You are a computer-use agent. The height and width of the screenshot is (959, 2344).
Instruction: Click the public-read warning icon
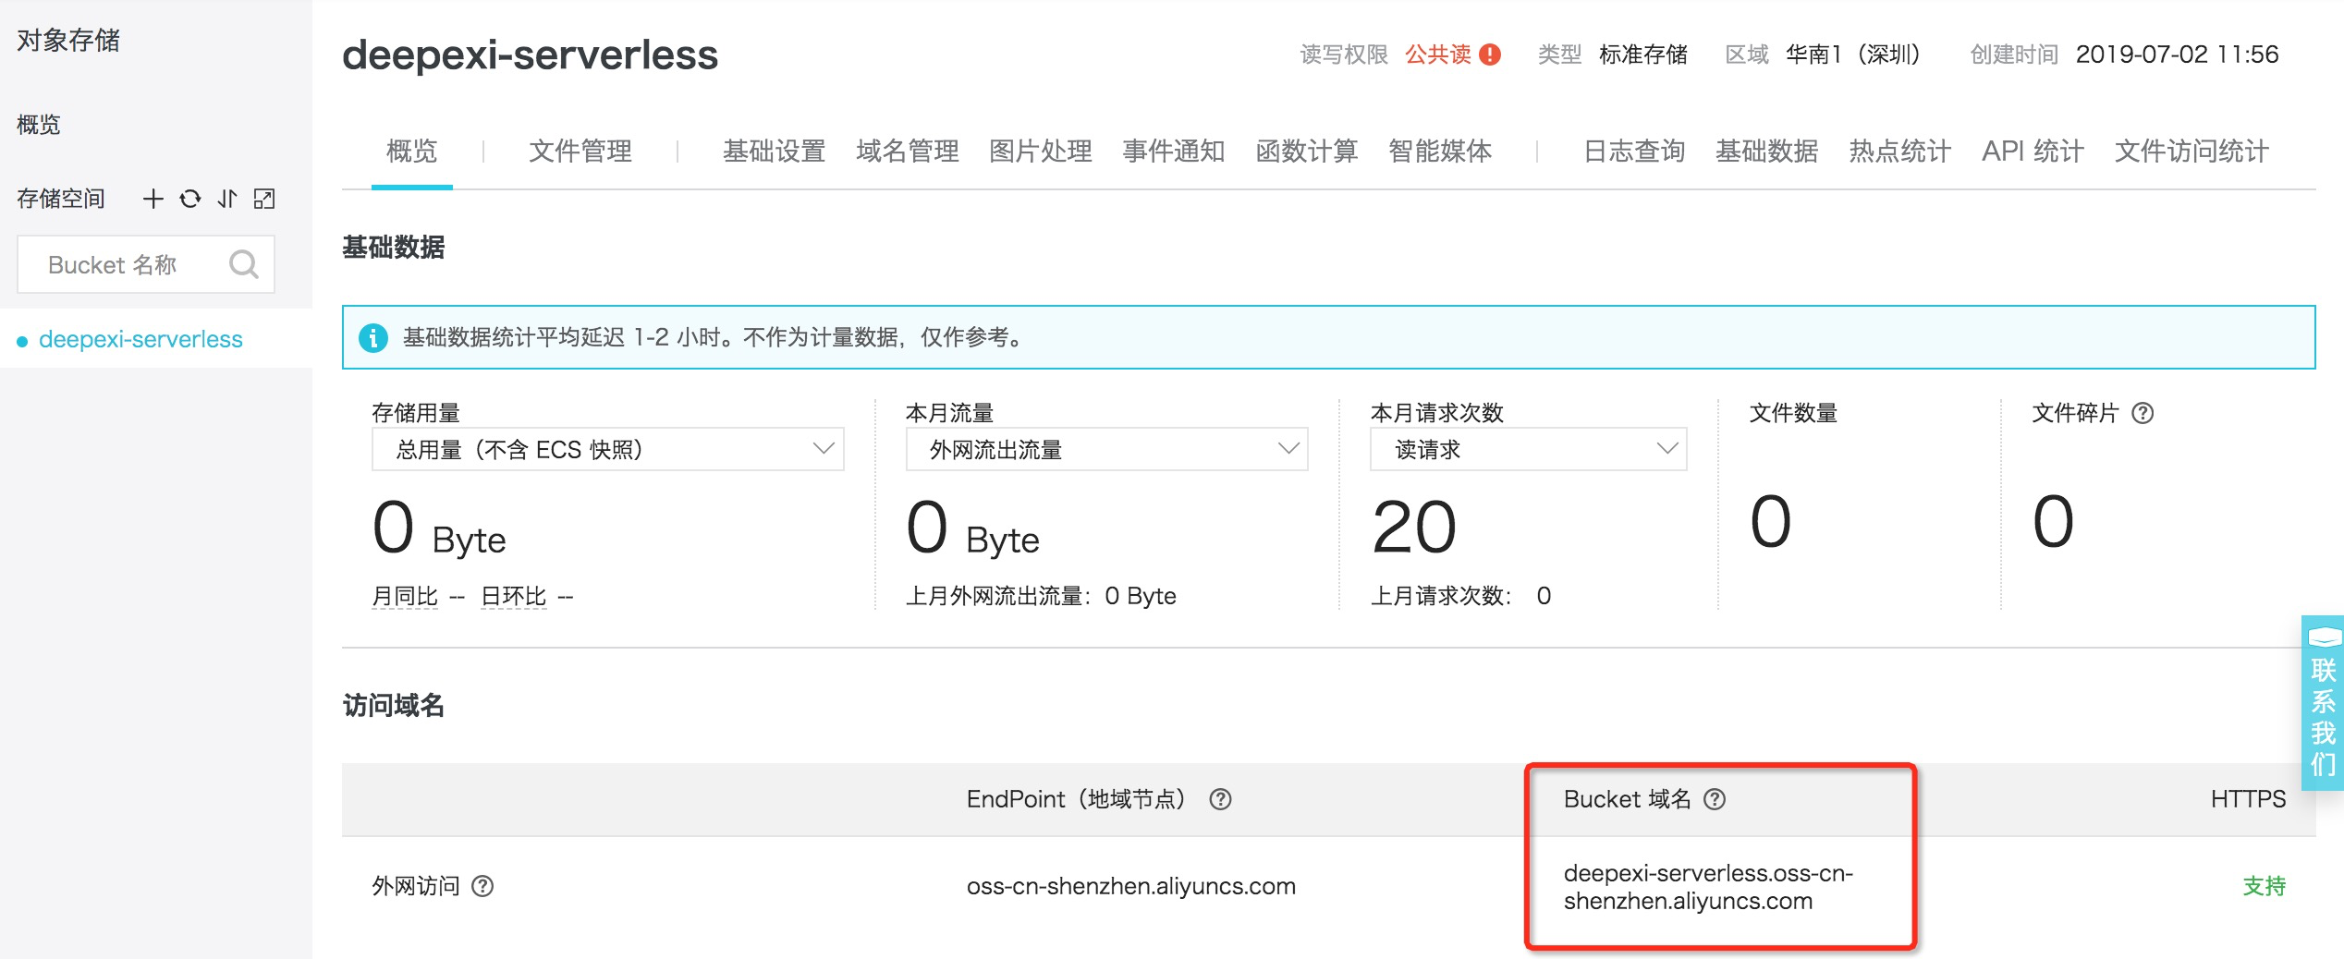1490,55
